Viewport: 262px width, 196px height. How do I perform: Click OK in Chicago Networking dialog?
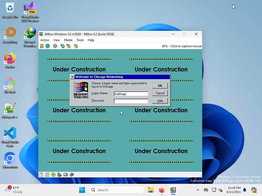tap(160, 86)
